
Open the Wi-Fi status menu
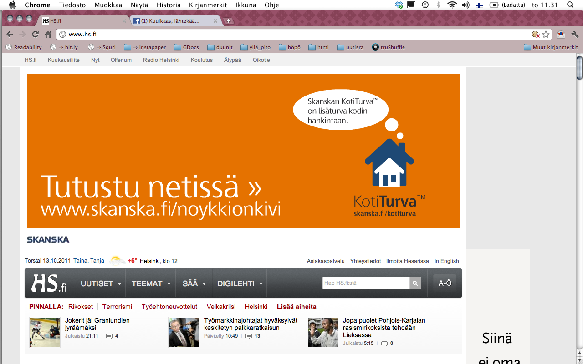452,5
